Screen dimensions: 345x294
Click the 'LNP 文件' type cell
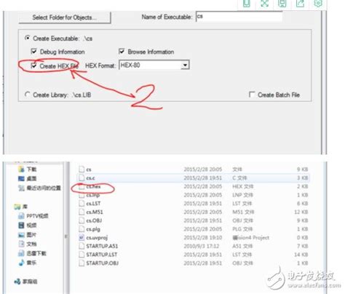242,195
